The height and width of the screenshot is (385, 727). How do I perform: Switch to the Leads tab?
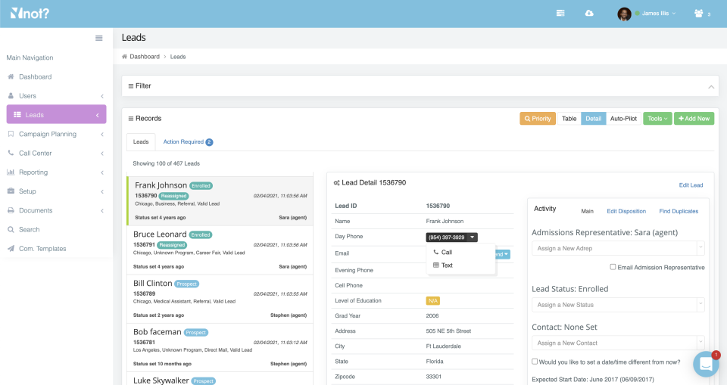(x=141, y=141)
